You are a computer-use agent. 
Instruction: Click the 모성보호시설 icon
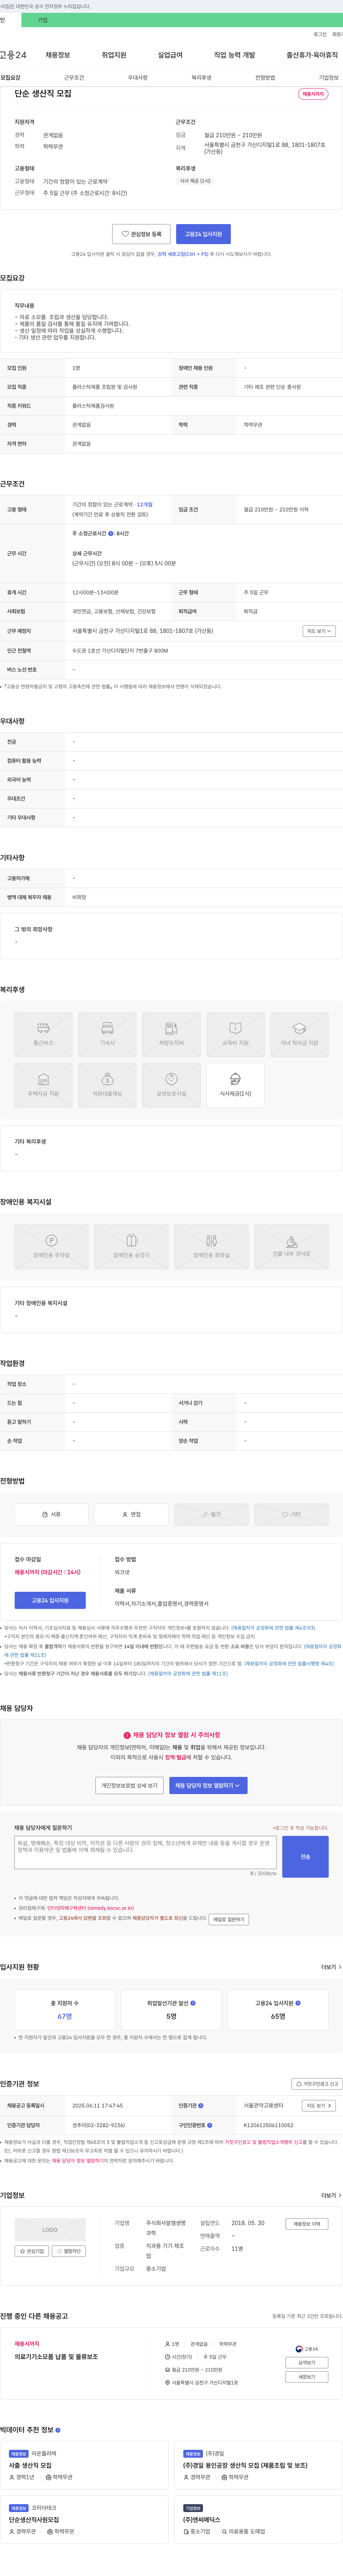[171, 1085]
